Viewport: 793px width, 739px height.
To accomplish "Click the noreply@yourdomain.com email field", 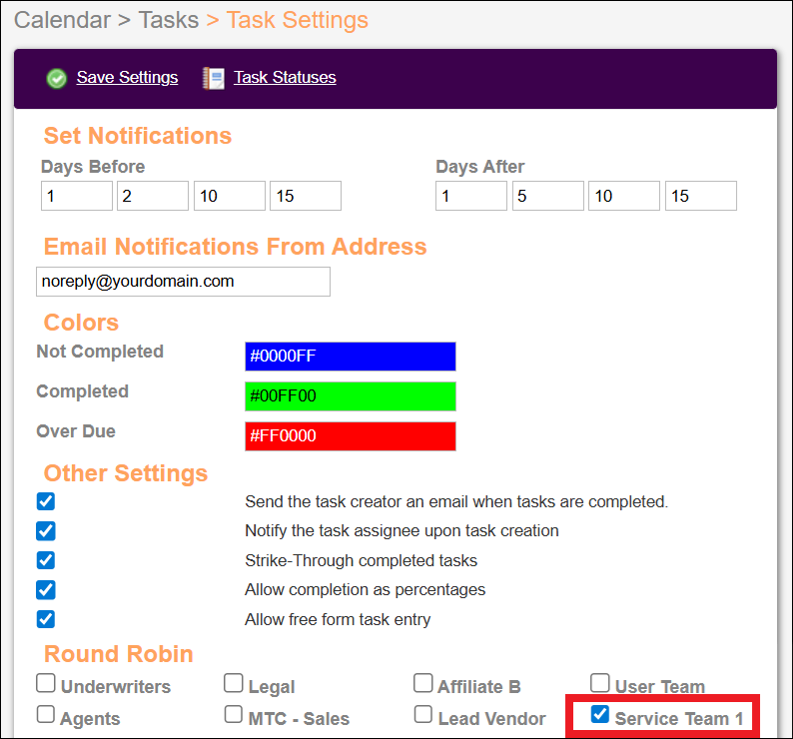I will pyautogui.click(x=183, y=282).
